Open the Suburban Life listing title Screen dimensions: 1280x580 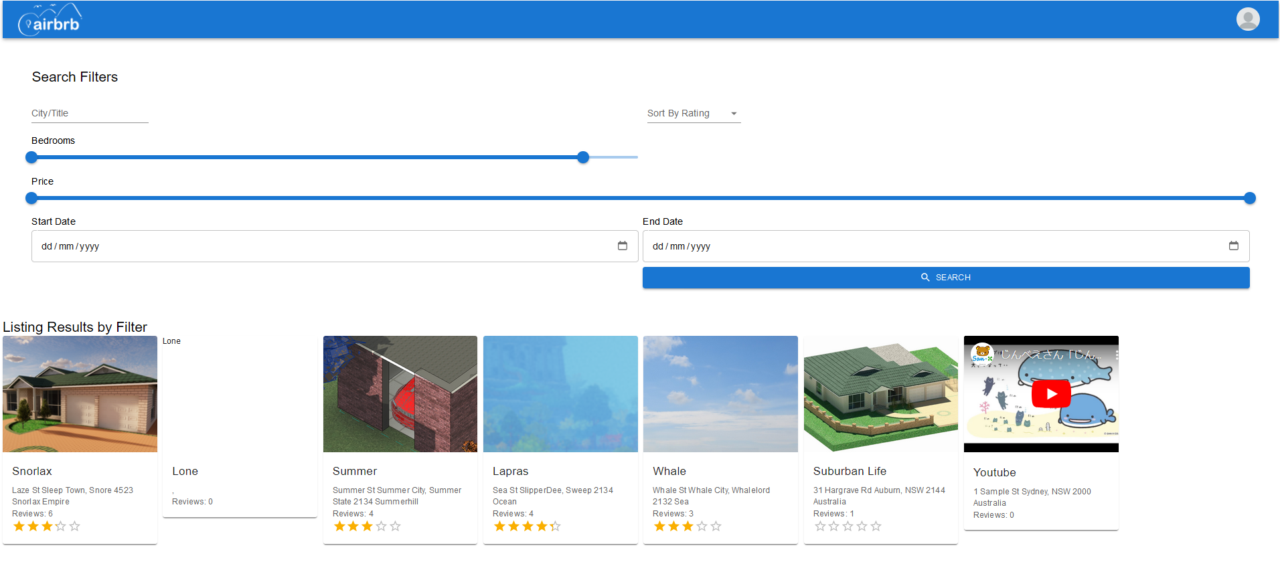tap(849, 471)
